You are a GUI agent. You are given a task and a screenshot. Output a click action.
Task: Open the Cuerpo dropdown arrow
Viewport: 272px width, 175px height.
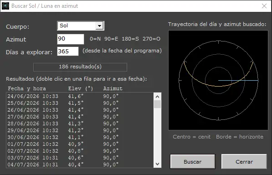click(x=99, y=26)
